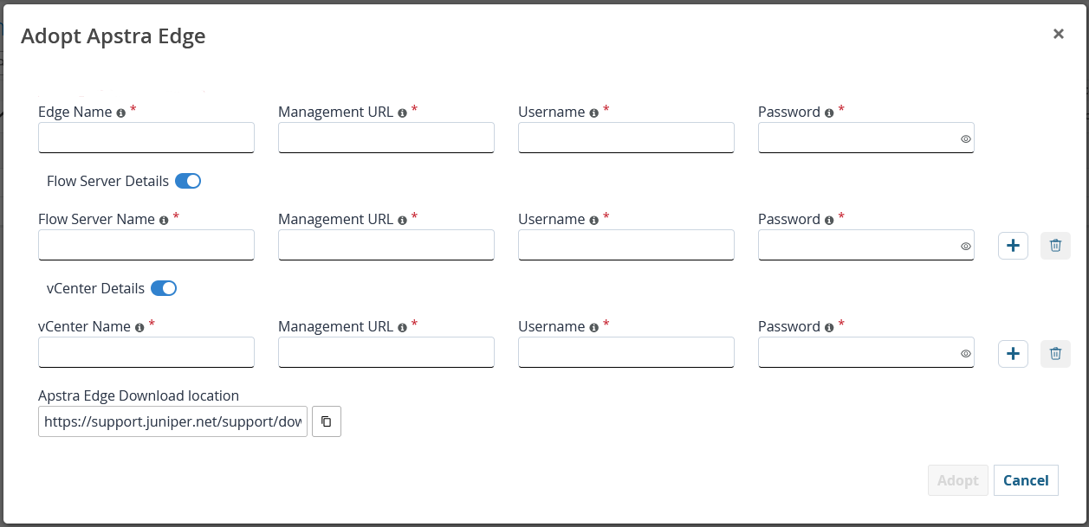
Task: Reveal the Flow Server password
Action: click(x=965, y=246)
